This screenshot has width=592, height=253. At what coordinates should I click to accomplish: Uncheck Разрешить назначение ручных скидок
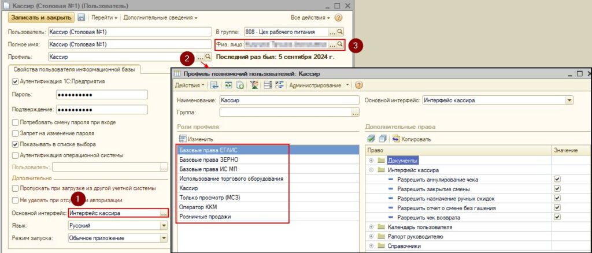click(557, 198)
